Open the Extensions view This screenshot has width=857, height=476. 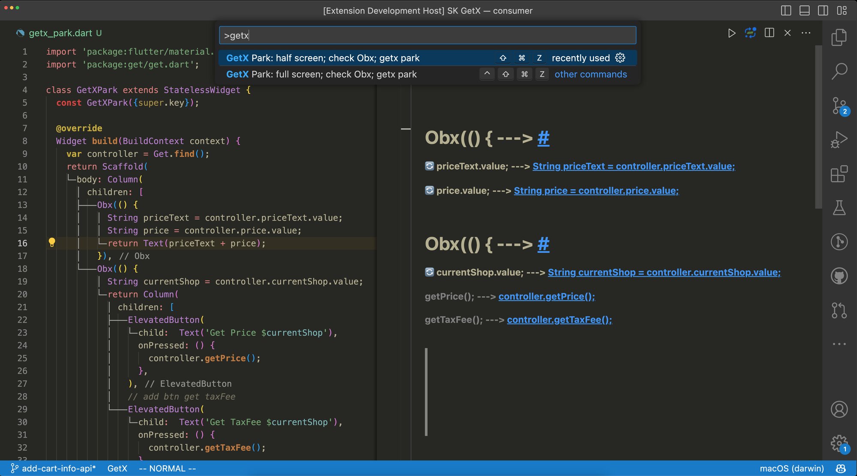pyautogui.click(x=839, y=174)
